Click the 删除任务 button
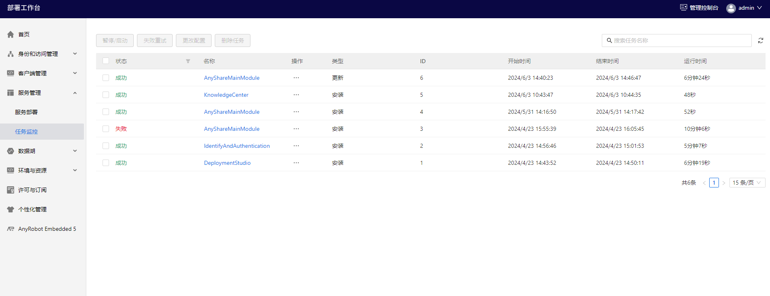This screenshot has height=296, width=770. point(233,40)
